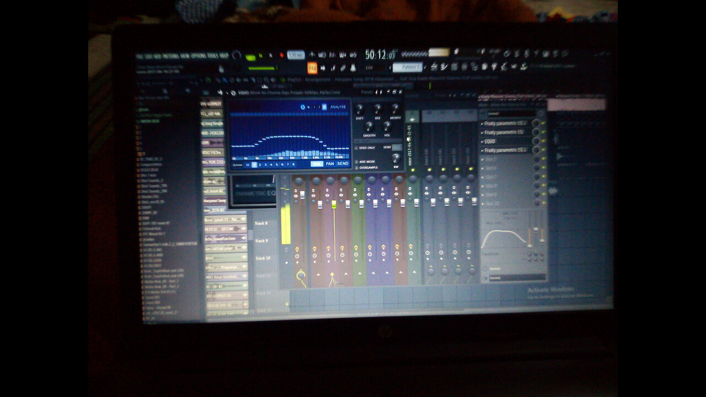The width and height of the screenshot is (706, 397).
Task: Click the SMOOTH knob in EQUO
Action: click(x=369, y=127)
